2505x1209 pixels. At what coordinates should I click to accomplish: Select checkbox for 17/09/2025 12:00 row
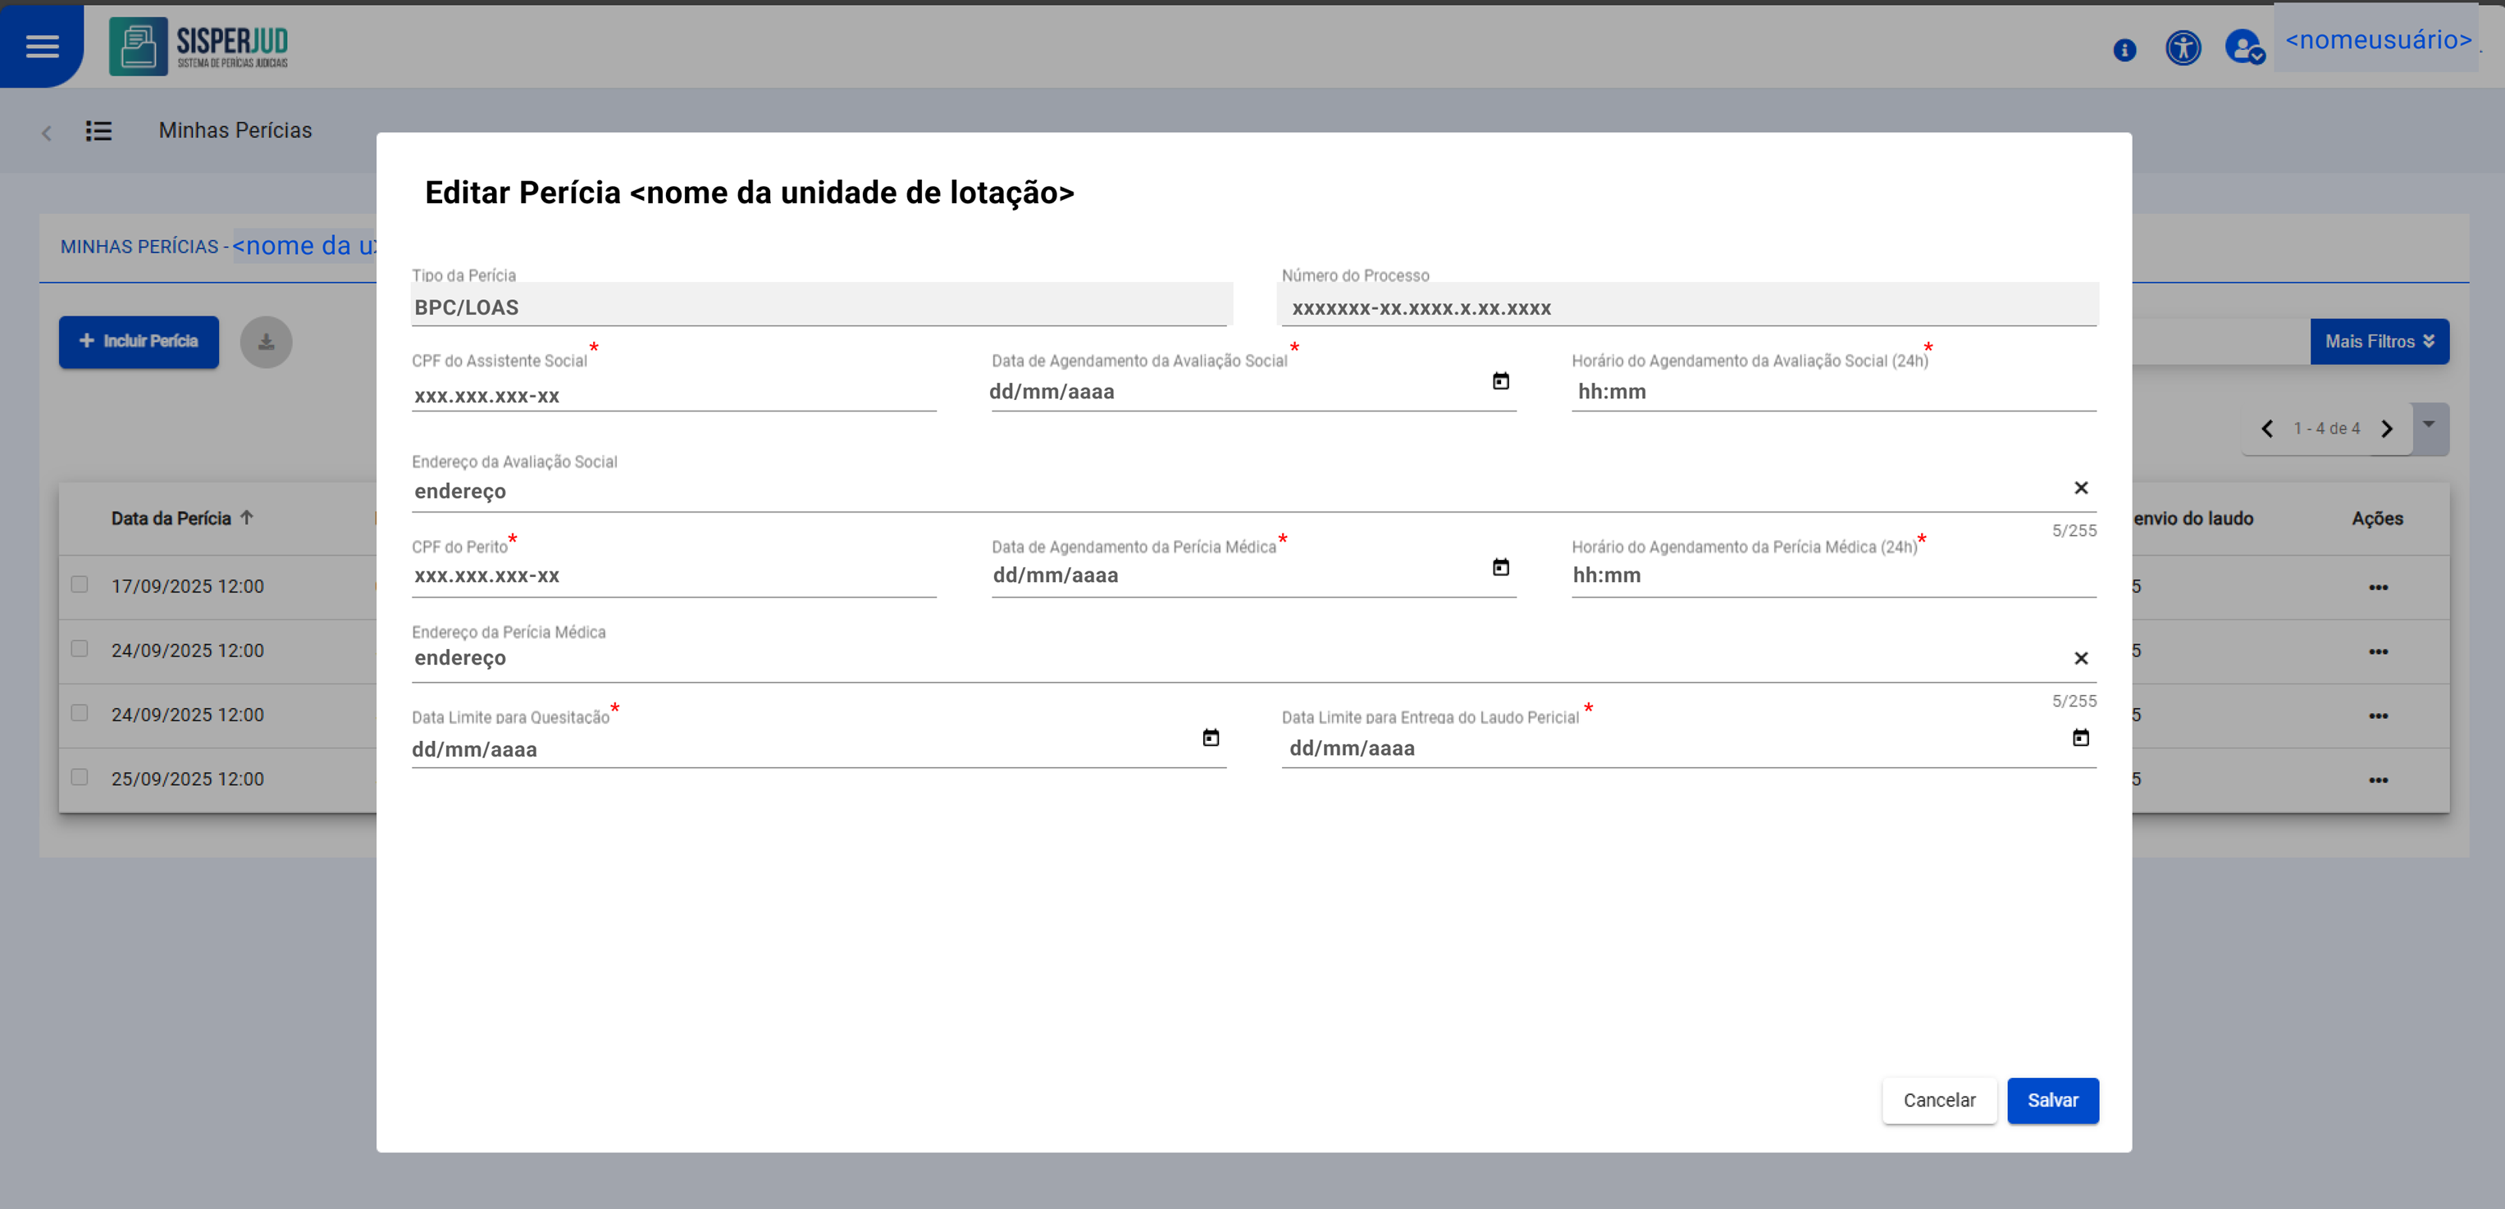coord(80,584)
